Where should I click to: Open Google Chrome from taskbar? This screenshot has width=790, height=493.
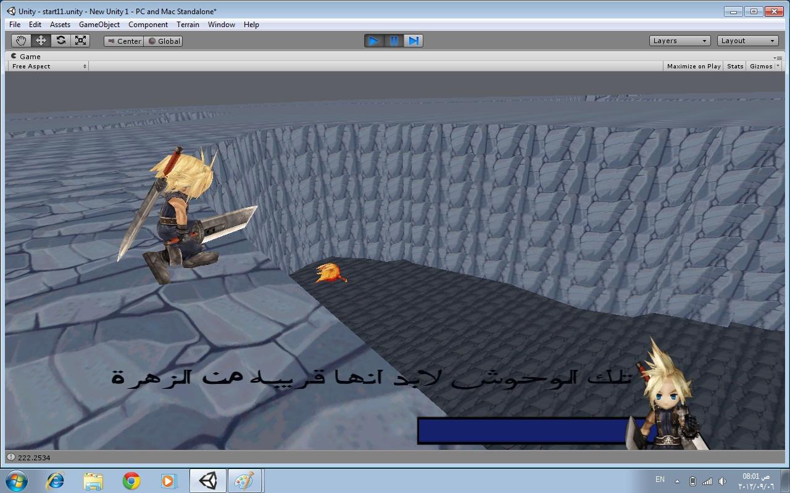click(131, 481)
